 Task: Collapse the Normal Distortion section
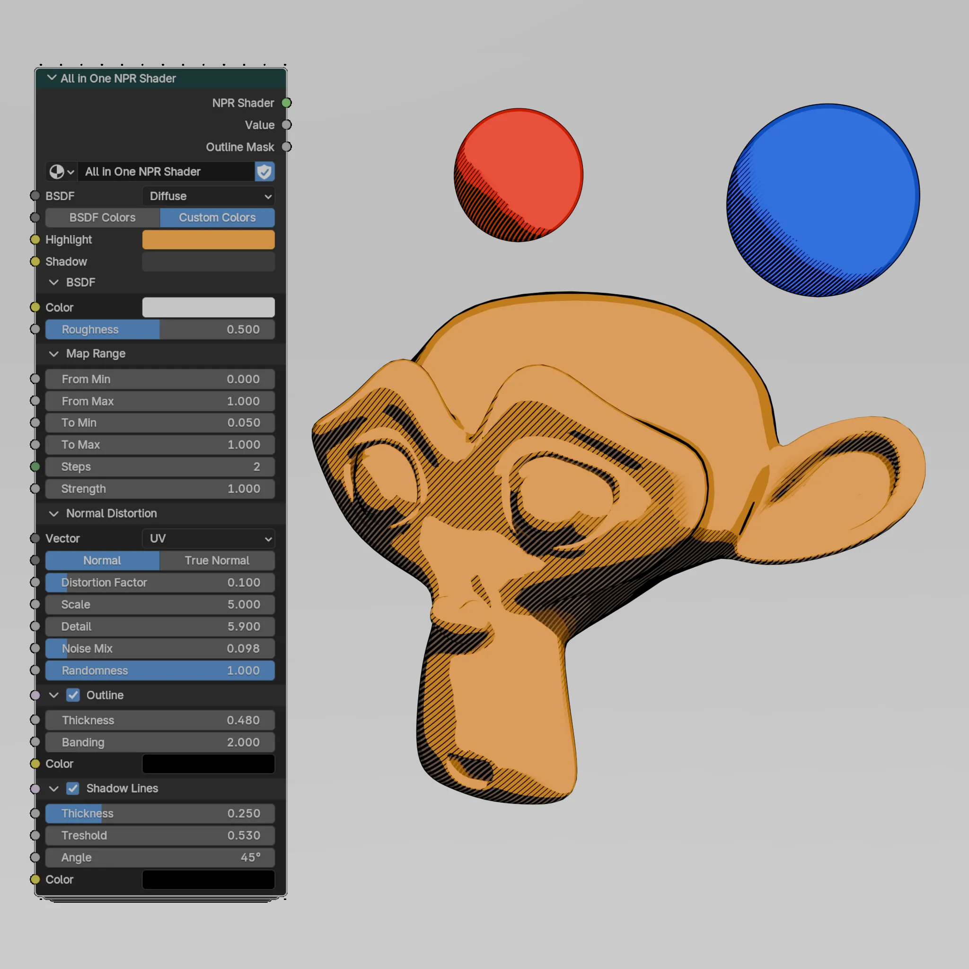[53, 513]
